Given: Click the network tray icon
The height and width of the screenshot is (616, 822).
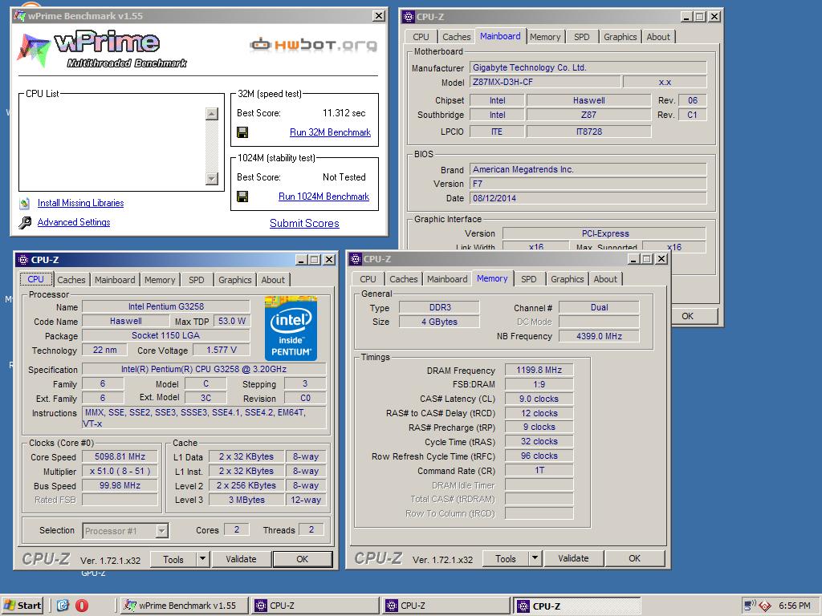Looking at the screenshot, I should coord(751,606).
